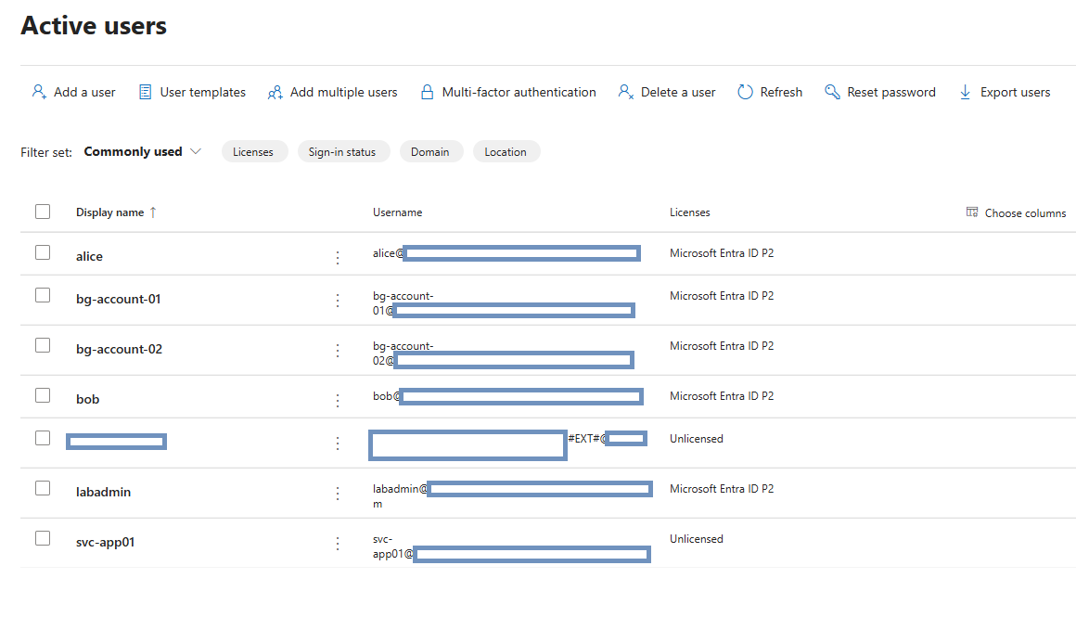Select the bob user checkbox
The height and width of the screenshot is (617, 1076).
(x=43, y=395)
